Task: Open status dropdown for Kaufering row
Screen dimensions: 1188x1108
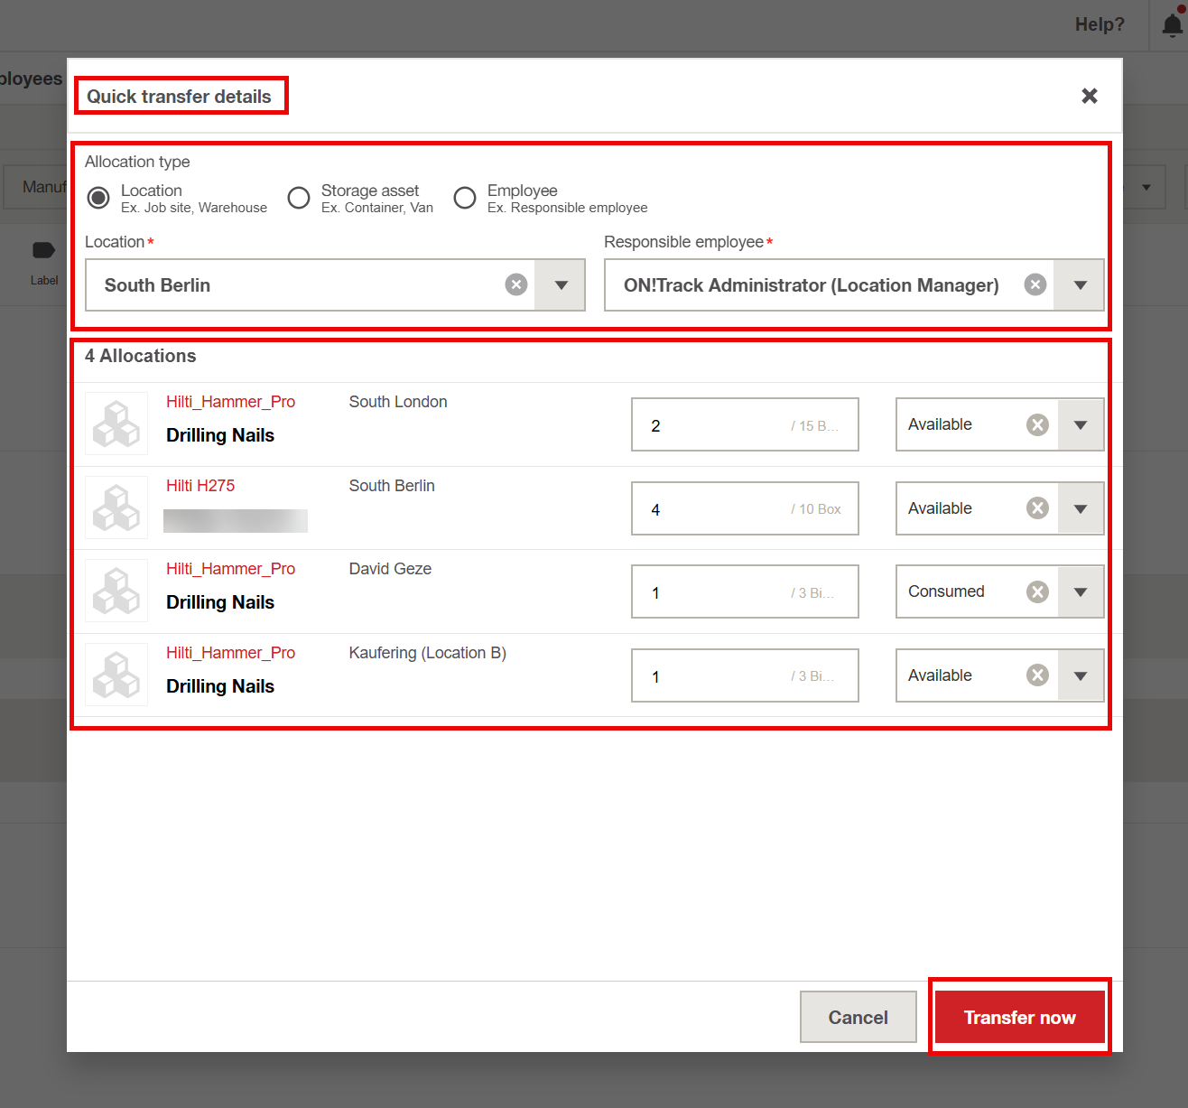Action: (1081, 675)
